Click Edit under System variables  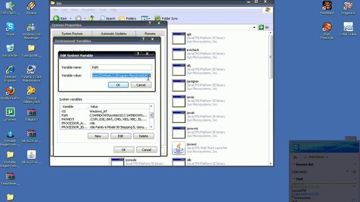(121, 136)
